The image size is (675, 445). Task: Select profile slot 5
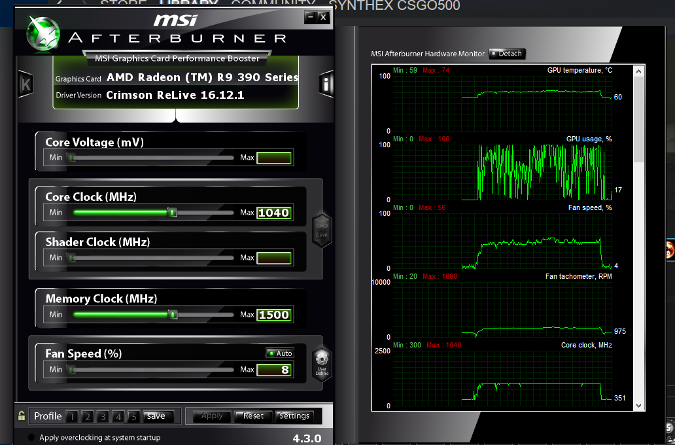click(134, 417)
